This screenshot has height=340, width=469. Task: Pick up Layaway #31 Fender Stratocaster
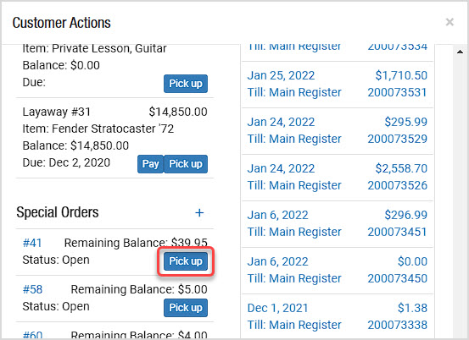186,164
